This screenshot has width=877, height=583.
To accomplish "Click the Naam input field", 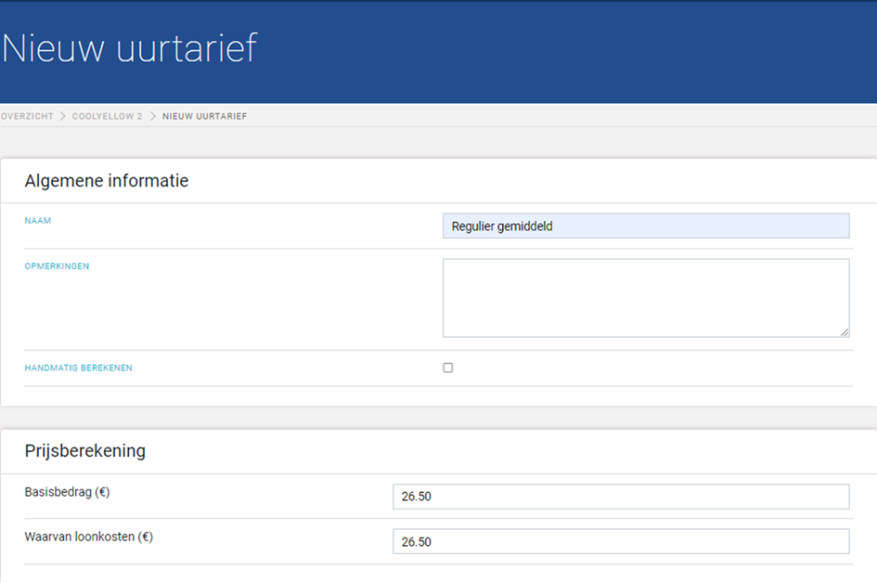I will (x=646, y=226).
